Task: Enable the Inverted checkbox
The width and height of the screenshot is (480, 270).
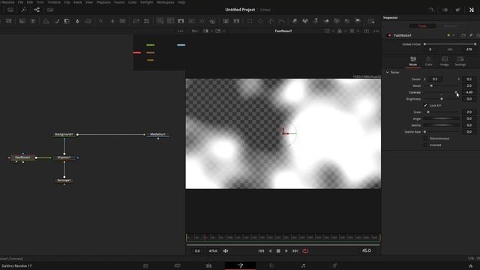Action: (425, 145)
